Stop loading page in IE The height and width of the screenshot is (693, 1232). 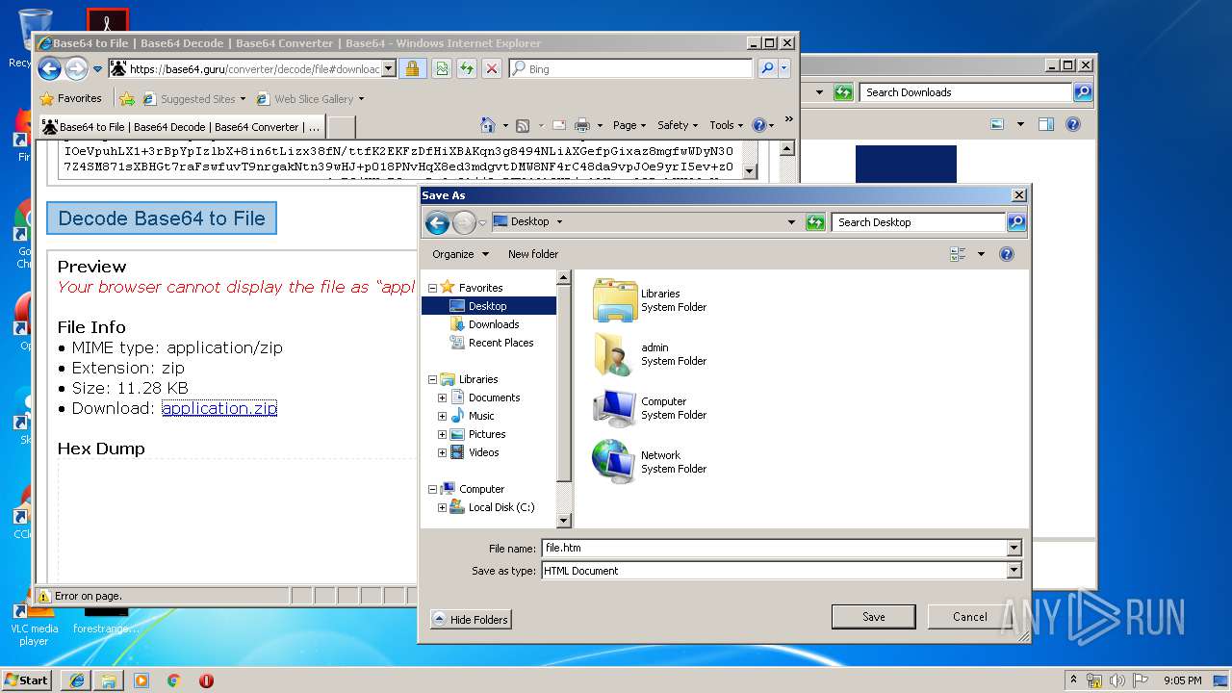(491, 69)
